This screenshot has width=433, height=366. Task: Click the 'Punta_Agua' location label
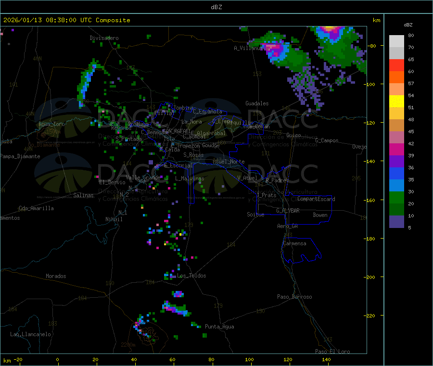[x=219, y=327]
